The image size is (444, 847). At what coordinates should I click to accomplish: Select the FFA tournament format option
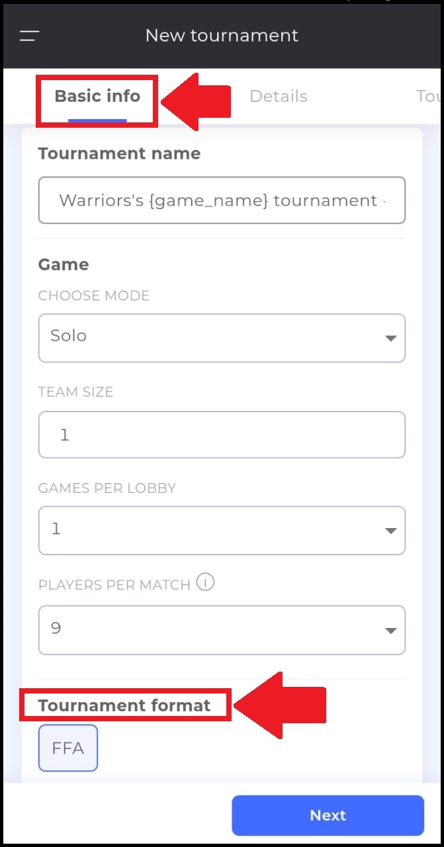coord(68,748)
